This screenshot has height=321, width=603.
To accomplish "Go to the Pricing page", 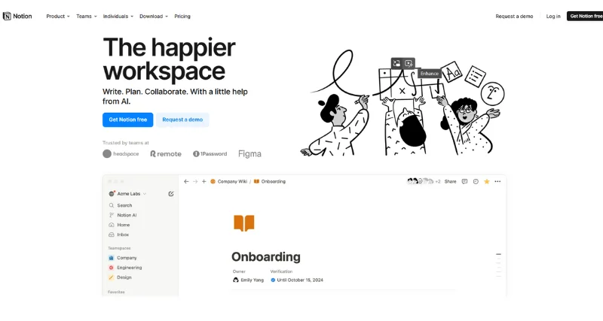I will click(182, 16).
